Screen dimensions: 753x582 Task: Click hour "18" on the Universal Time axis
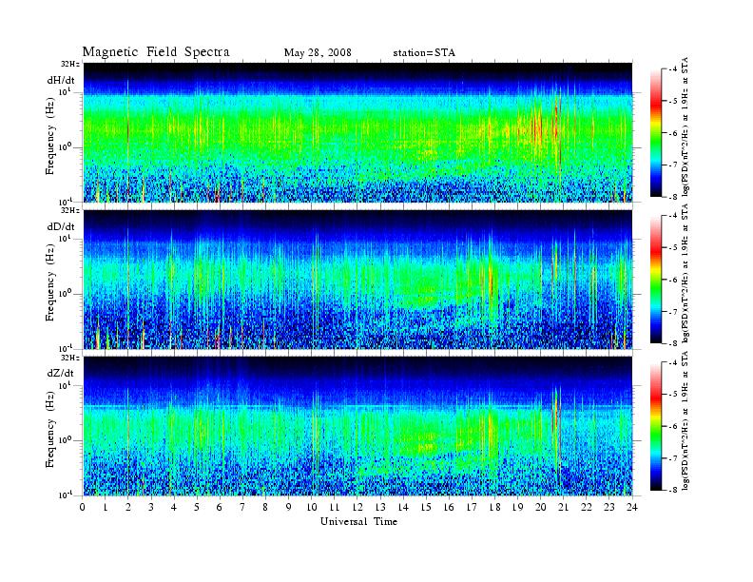[495, 507]
